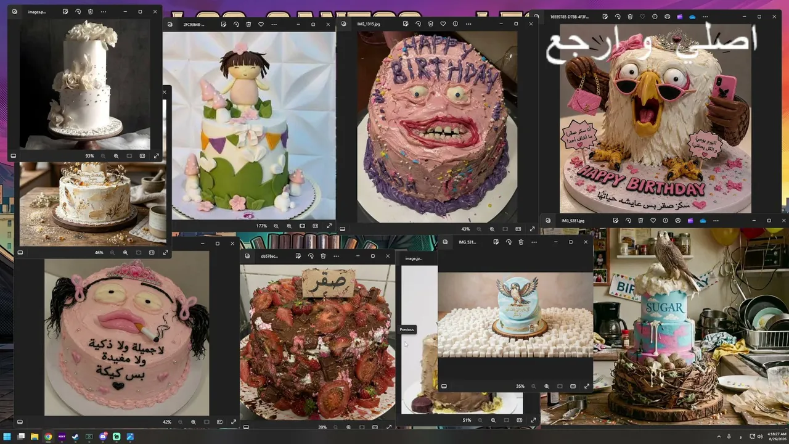This screenshot has width=789, height=444.
Task: Click the 177% zoom level text
Action: coord(261,226)
